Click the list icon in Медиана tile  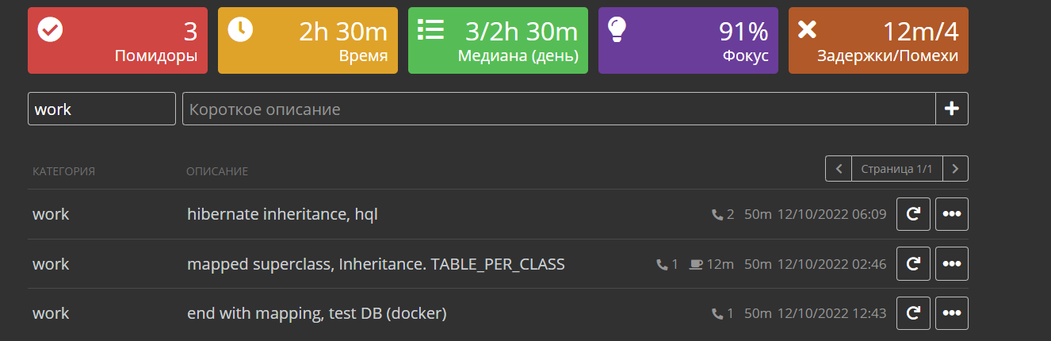430,29
